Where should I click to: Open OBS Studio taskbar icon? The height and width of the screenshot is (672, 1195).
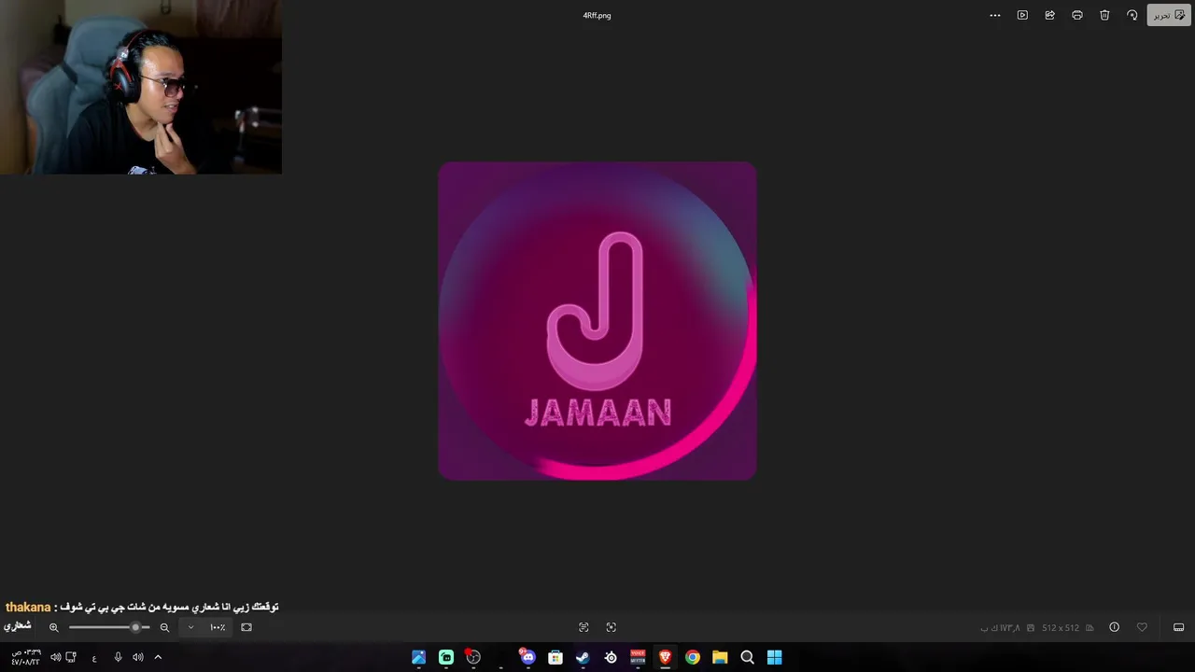coord(473,657)
